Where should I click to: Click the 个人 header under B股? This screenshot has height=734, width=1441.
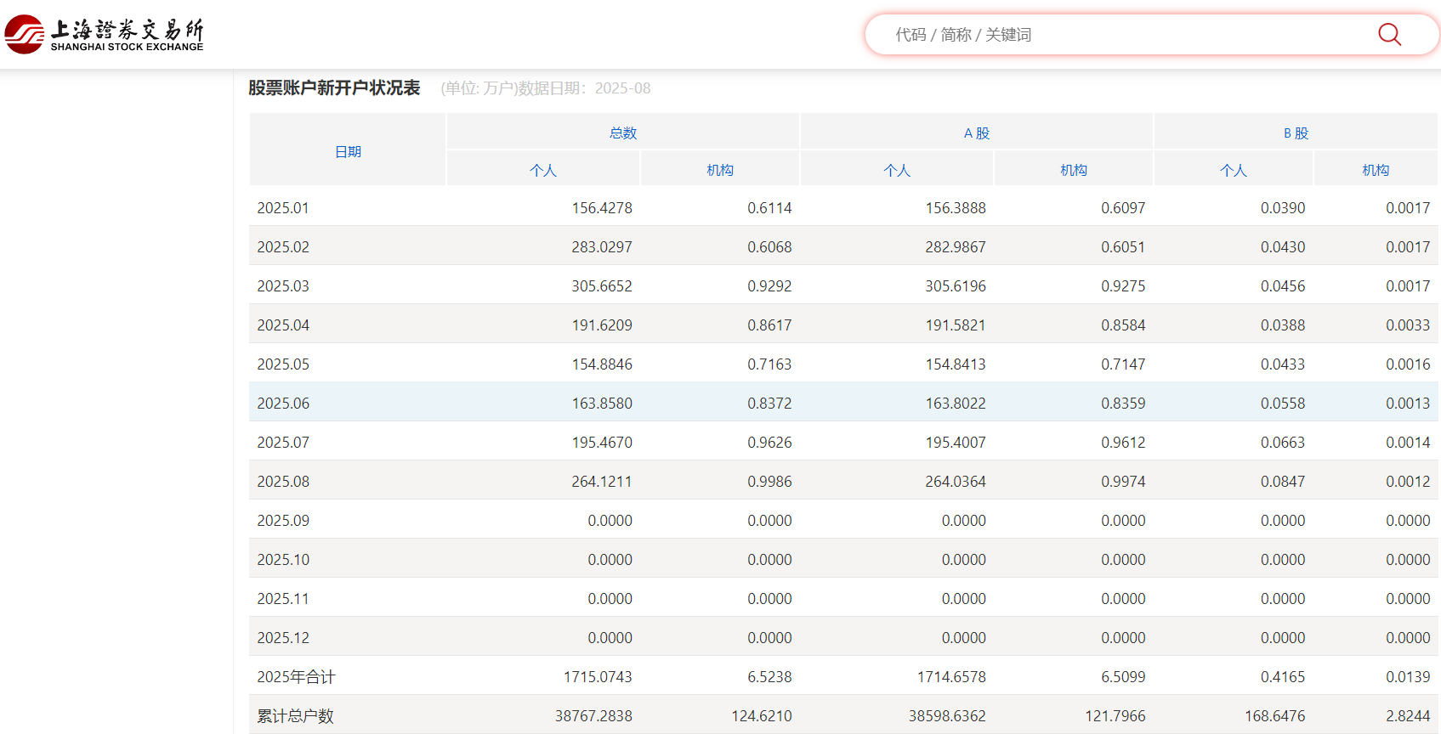click(1233, 170)
